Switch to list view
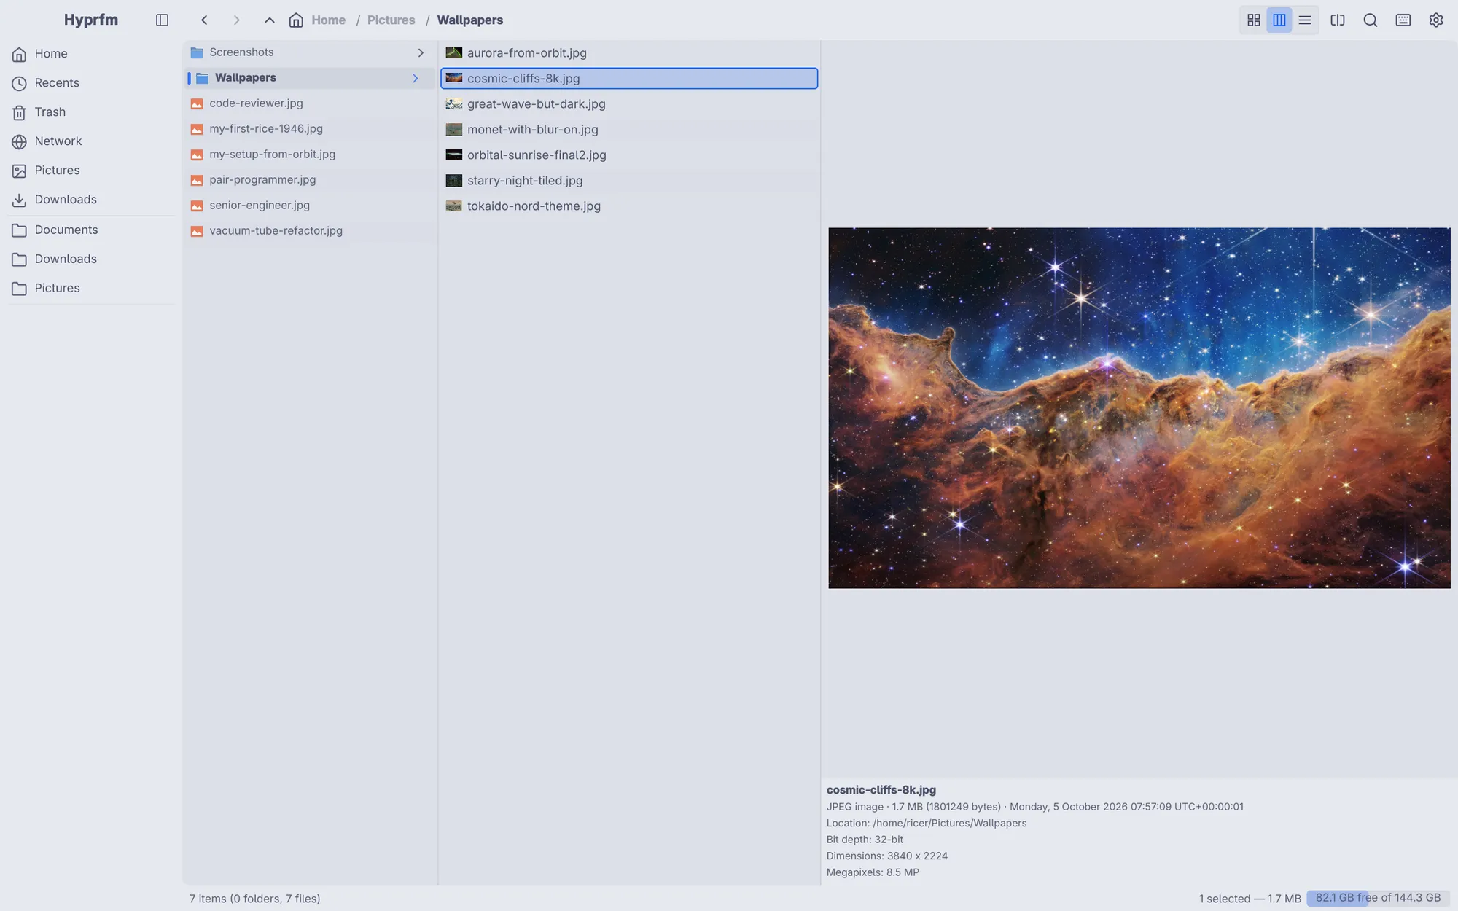The width and height of the screenshot is (1458, 911). tap(1305, 20)
